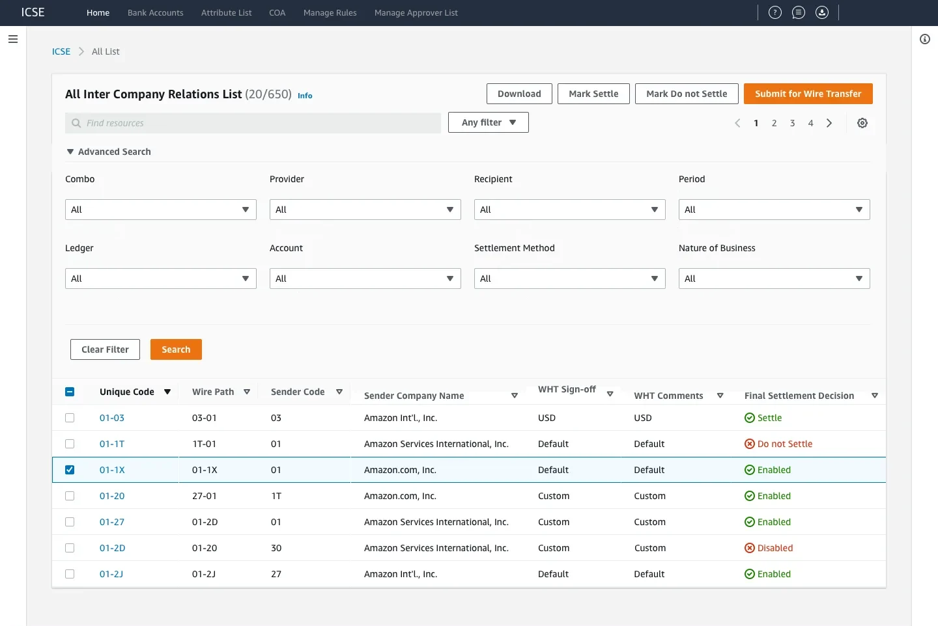Open the Period dropdown
This screenshot has height=626, width=938.
[775, 210]
